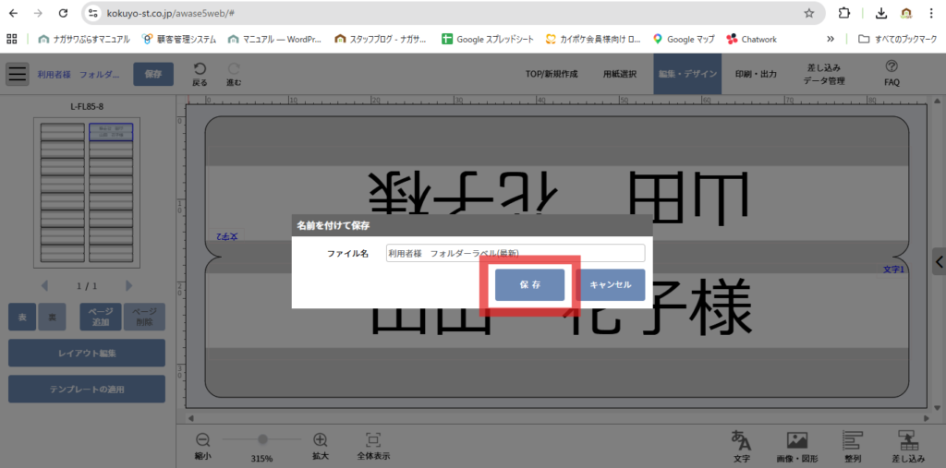Zoom in with the 拡大 magnifier icon
Viewport: 946px width, 468px height.
pos(321,440)
